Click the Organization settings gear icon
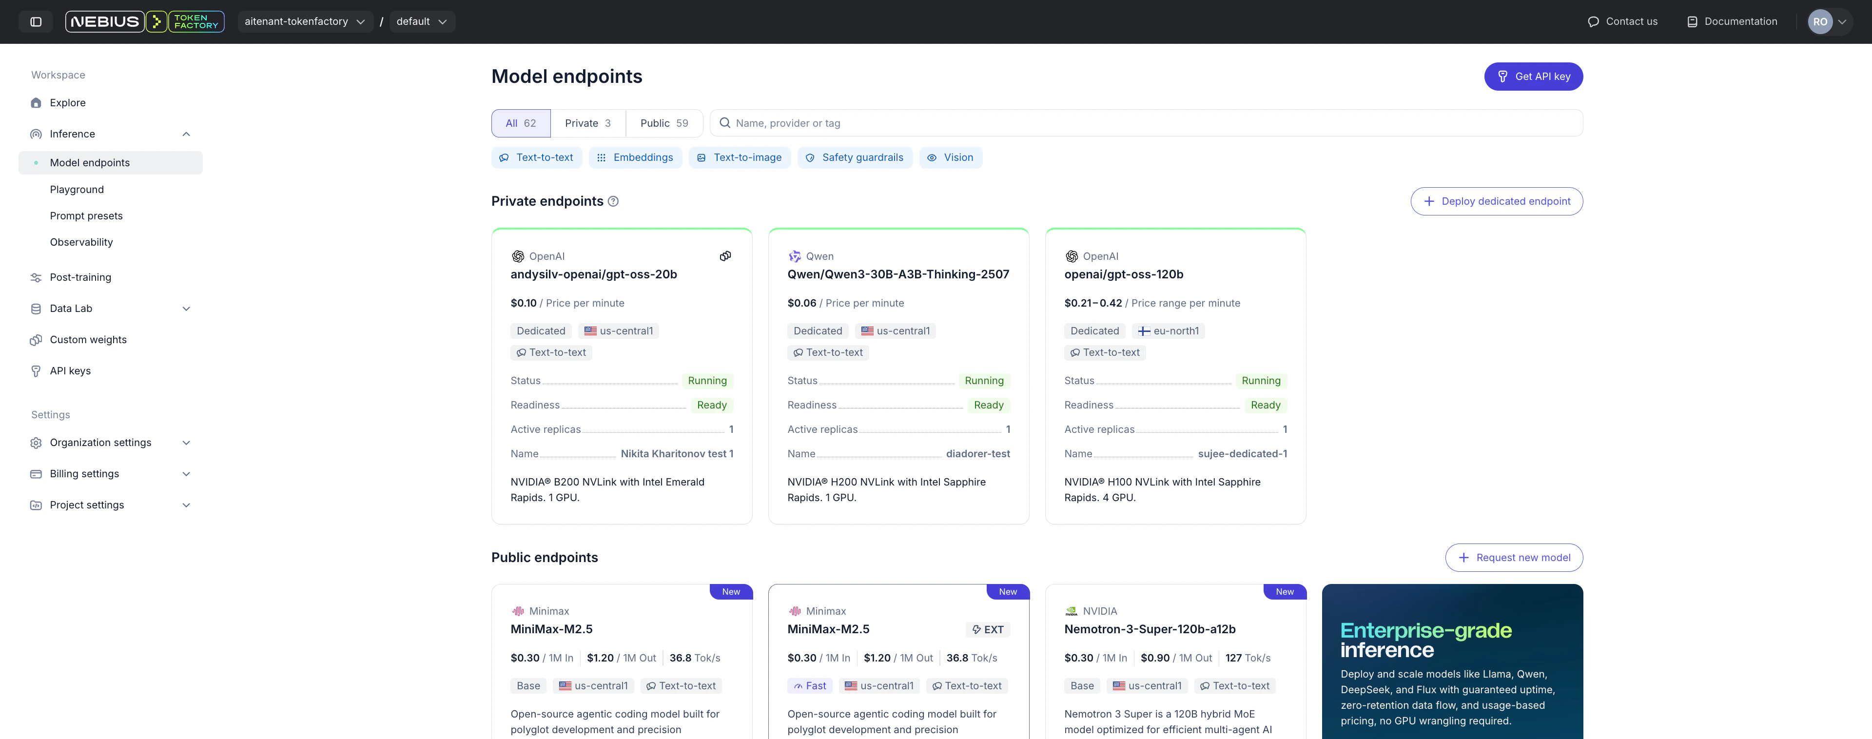Image resolution: width=1872 pixels, height=739 pixels. pyautogui.click(x=36, y=443)
